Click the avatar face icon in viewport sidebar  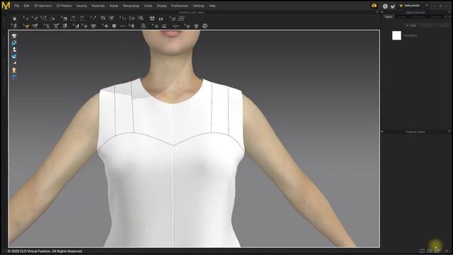coord(14,70)
